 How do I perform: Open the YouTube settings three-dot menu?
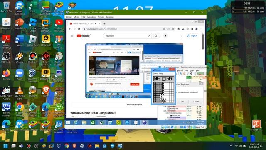[182, 36]
